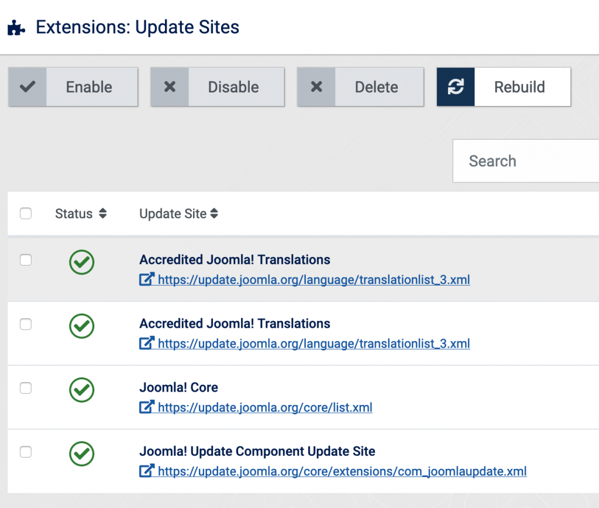The width and height of the screenshot is (599, 508).
Task: Toggle the status icon for Joomla! Update Component Update Site
Action: coord(82,454)
